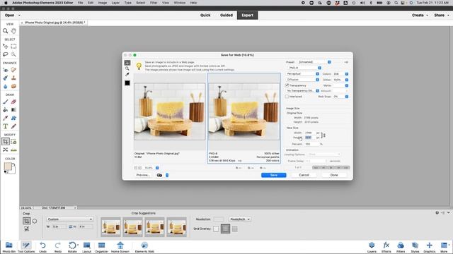453x254 pixels.
Task: Select the Sponge tool
Action: pos(13,86)
